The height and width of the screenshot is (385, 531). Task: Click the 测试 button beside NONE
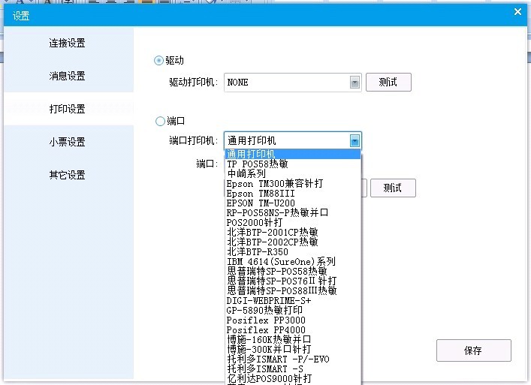[x=388, y=83]
